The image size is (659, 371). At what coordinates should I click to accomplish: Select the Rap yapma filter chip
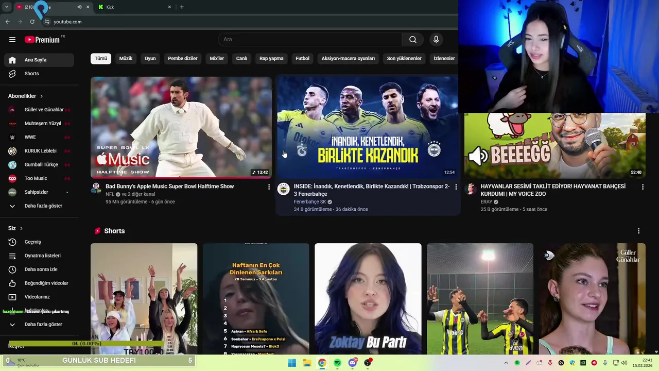click(271, 59)
